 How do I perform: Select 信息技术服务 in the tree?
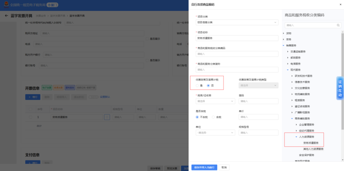pyautogui.click(x=302, y=82)
